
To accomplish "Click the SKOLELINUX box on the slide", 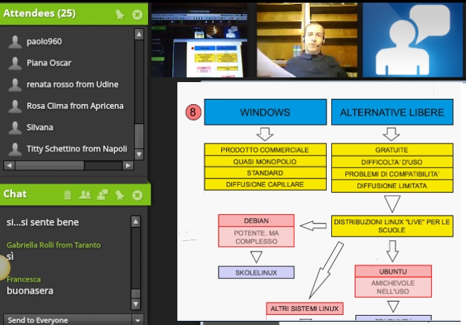I will point(256,272).
